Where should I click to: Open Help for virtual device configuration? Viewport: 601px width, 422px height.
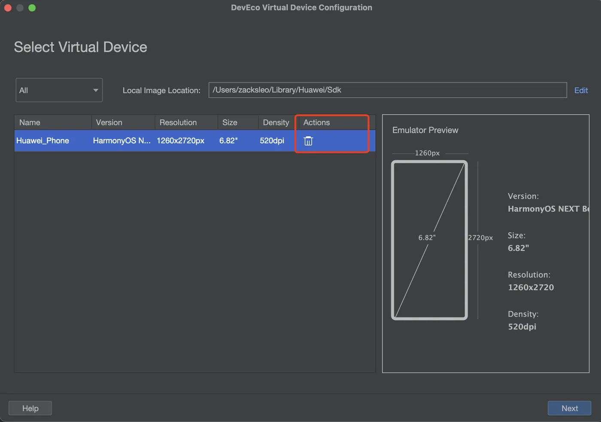pos(30,408)
